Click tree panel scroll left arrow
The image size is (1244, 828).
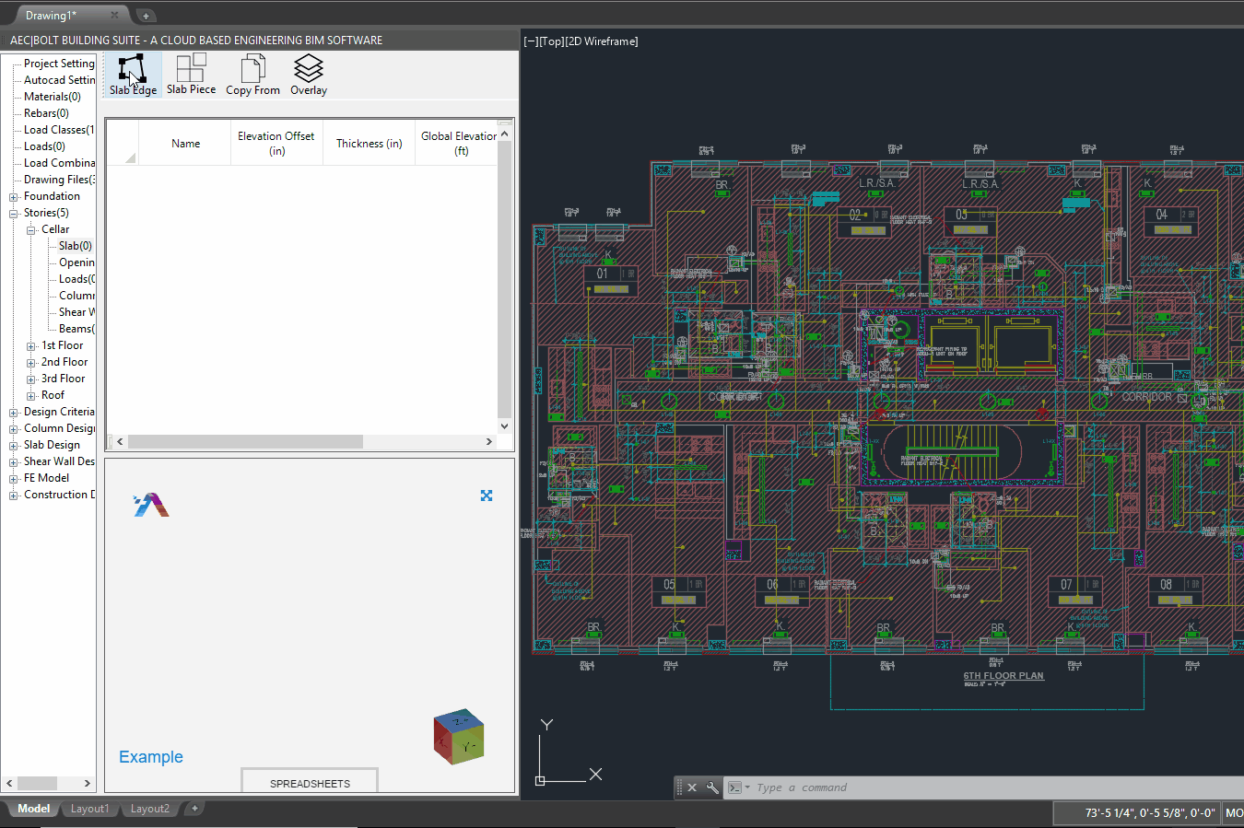(x=9, y=783)
